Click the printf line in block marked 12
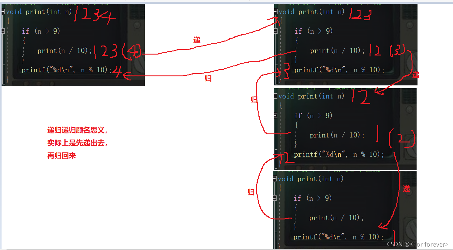Image resolution: width=453 pixels, height=250 pixels. [x=339, y=154]
